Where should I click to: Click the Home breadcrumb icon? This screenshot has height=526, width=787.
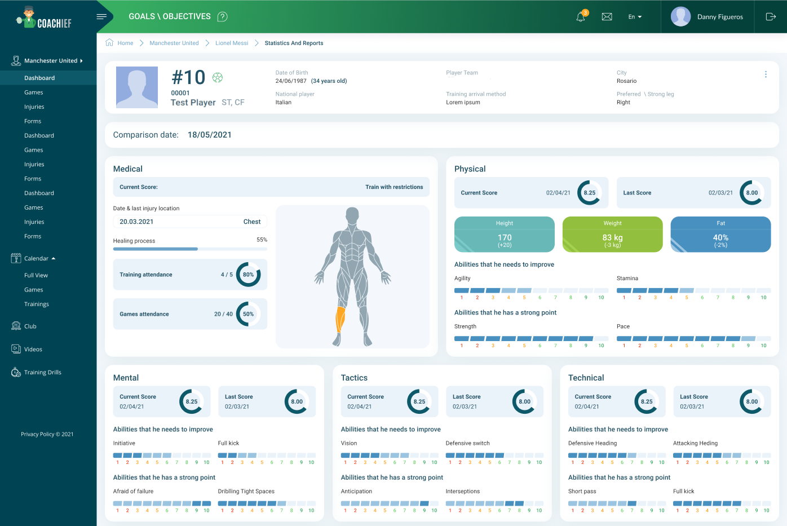tap(109, 43)
